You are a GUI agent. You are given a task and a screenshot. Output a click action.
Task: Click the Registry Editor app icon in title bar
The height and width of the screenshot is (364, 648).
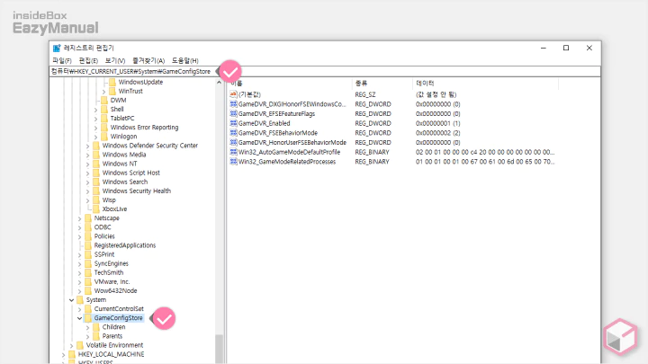[57, 48]
